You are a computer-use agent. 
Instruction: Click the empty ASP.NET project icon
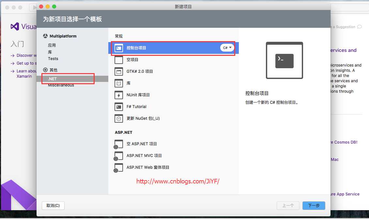(118, 144)
